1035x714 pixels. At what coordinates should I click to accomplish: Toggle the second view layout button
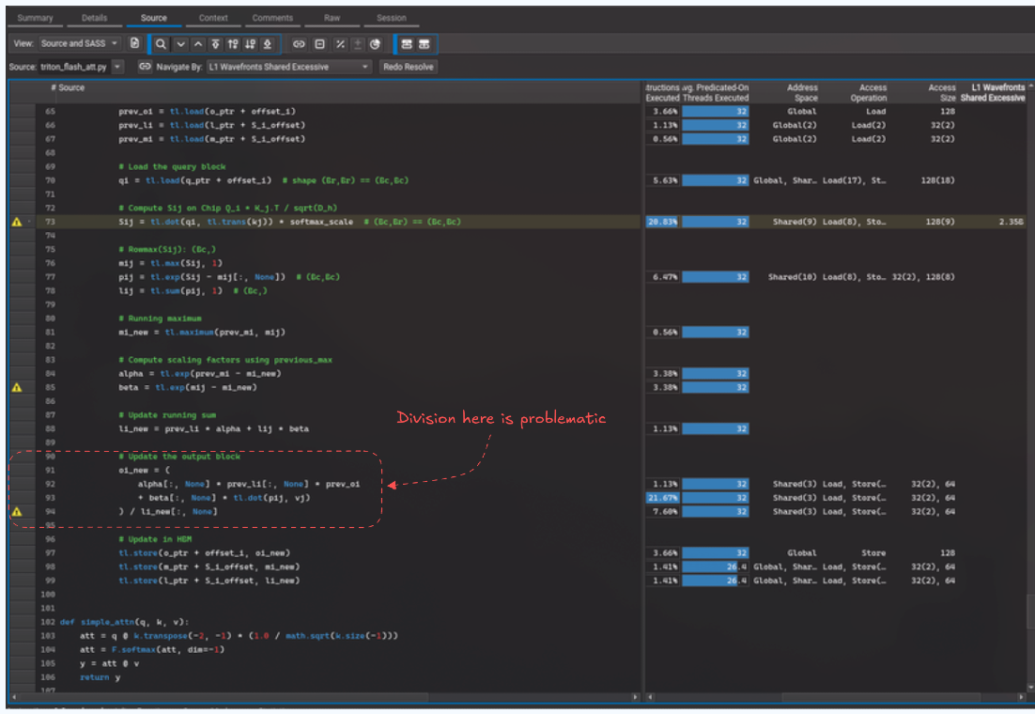click(424, 44)
